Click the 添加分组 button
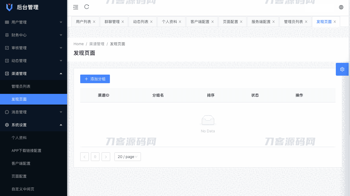 [x=95, y=79]
